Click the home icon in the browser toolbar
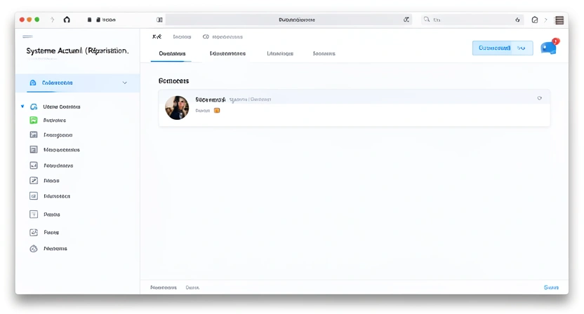Image resolution: width=584 pixels, height=314 pixels. click(x=67, y=20)
